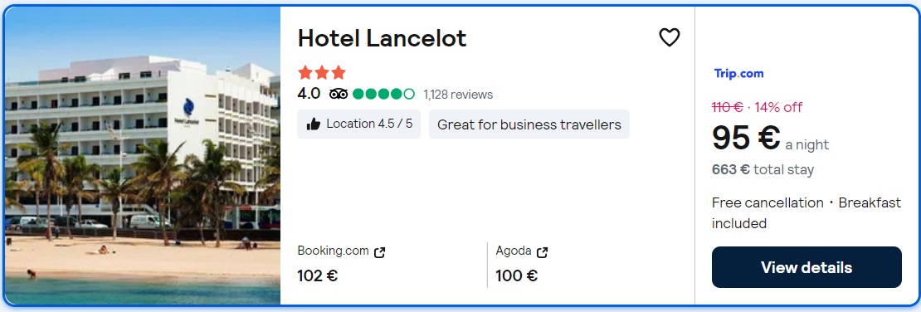This screenshot has width=921, height=312.
Task: Click the Hotel Lancelot logo on building
Action: click(188, 112)
